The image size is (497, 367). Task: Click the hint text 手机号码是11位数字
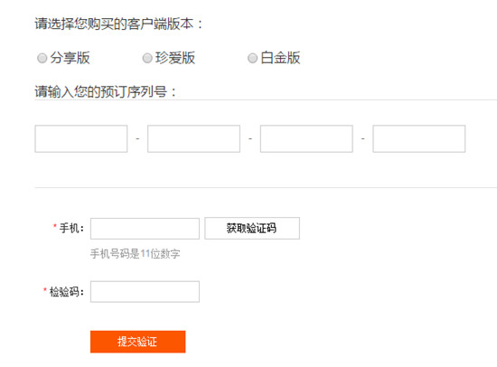pos(135,254)
